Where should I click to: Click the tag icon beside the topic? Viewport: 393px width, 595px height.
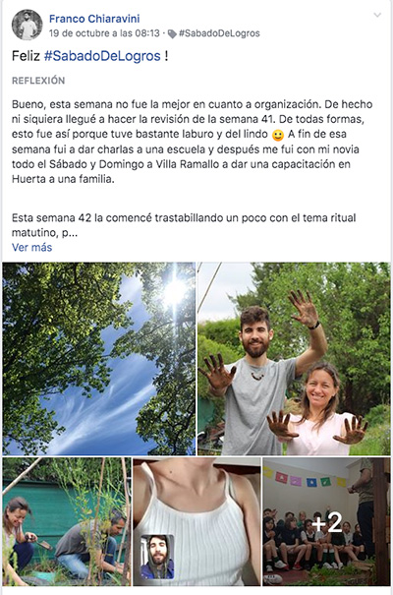click(172, 34)
